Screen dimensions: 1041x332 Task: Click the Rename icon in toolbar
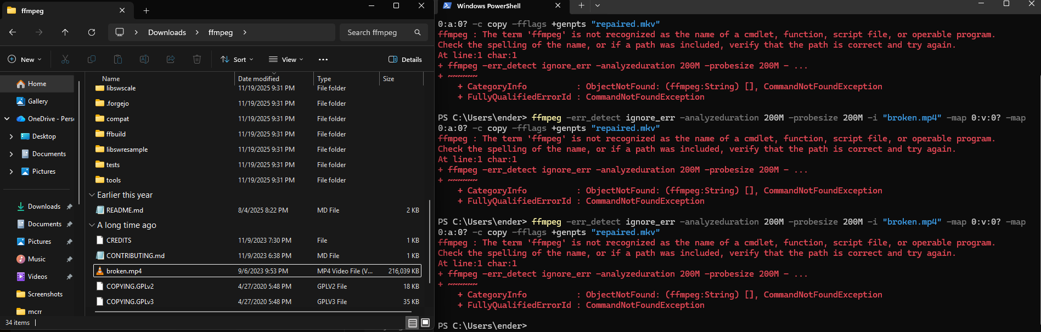pyautogui.click(x=144, y=59)
